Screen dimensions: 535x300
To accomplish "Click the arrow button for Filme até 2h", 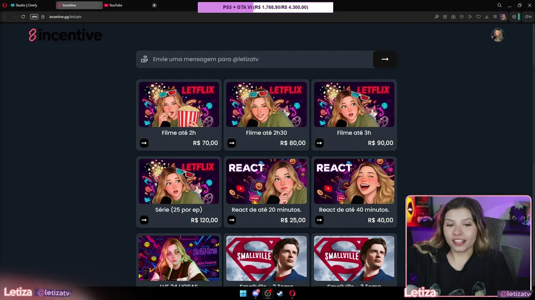I will 144,143.
